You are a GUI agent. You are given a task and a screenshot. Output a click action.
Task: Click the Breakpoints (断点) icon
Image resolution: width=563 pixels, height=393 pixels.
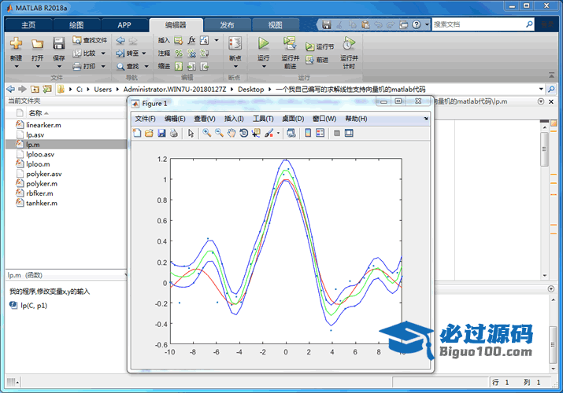[235, 43]
